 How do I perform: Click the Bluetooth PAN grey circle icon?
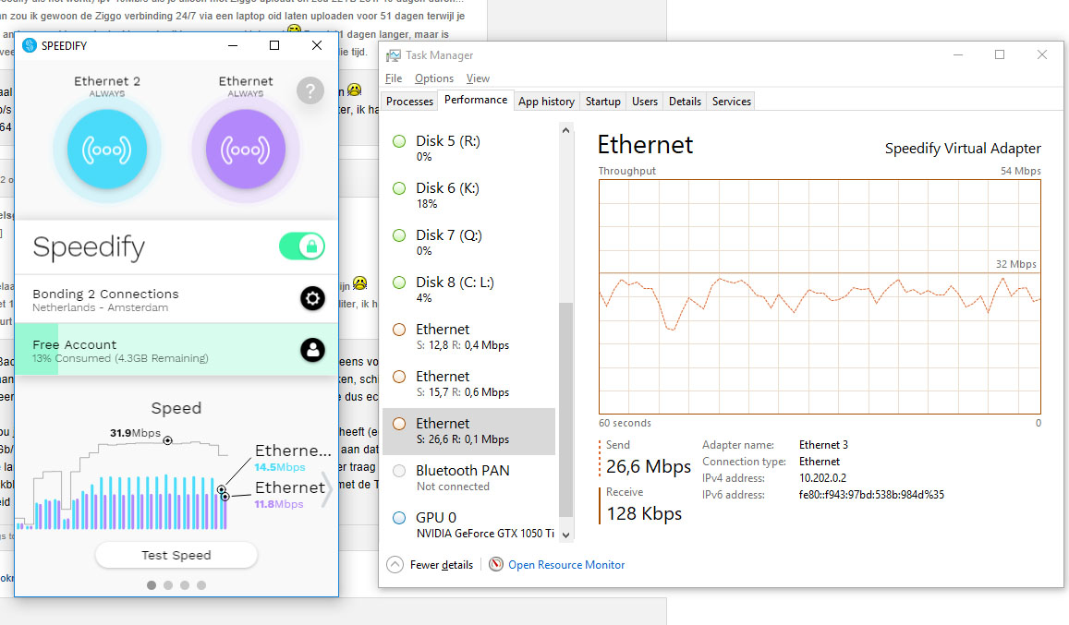[x=399, y=471]
